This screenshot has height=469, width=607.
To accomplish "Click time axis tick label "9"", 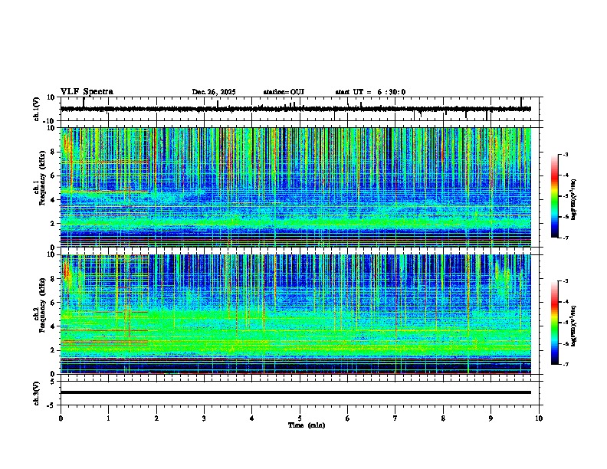I will pos(491,418).
